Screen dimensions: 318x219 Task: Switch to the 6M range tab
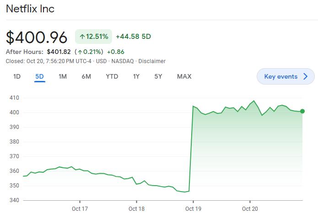(x=86, y=76)
